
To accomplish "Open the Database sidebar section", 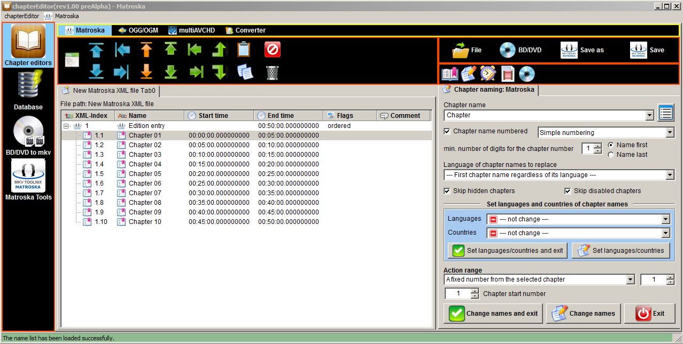I will pyautogui.click(x=28, y=90).
